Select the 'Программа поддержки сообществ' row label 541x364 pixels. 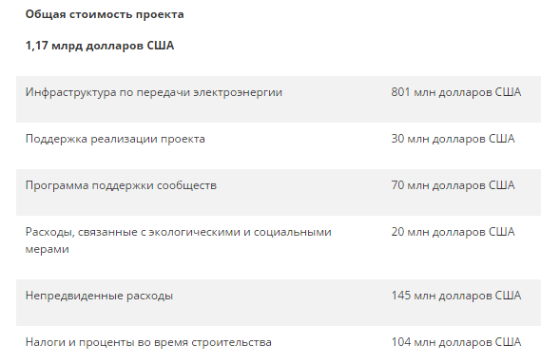point(121,185)
